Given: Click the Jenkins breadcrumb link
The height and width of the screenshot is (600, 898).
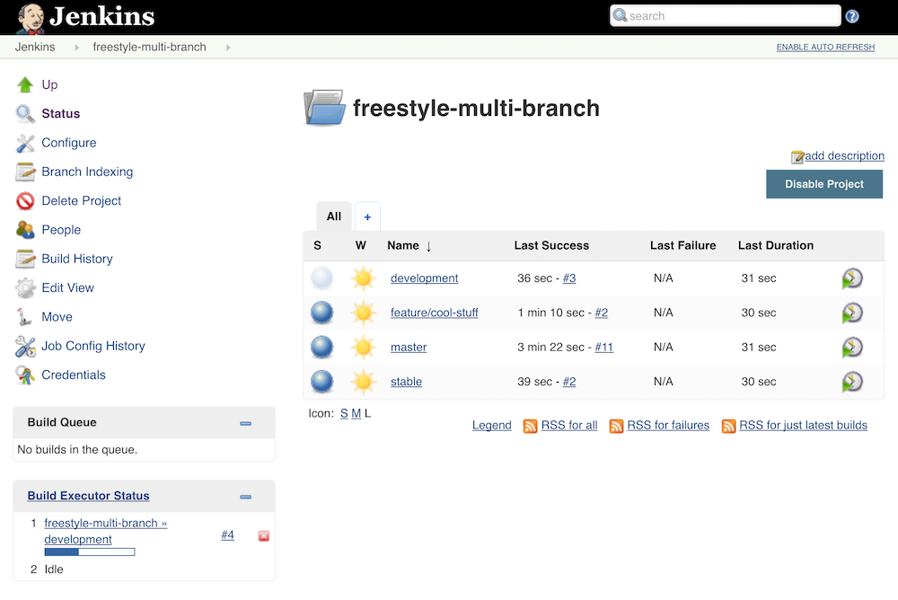Looking at the screenshot, I should (x=35, y=47).
